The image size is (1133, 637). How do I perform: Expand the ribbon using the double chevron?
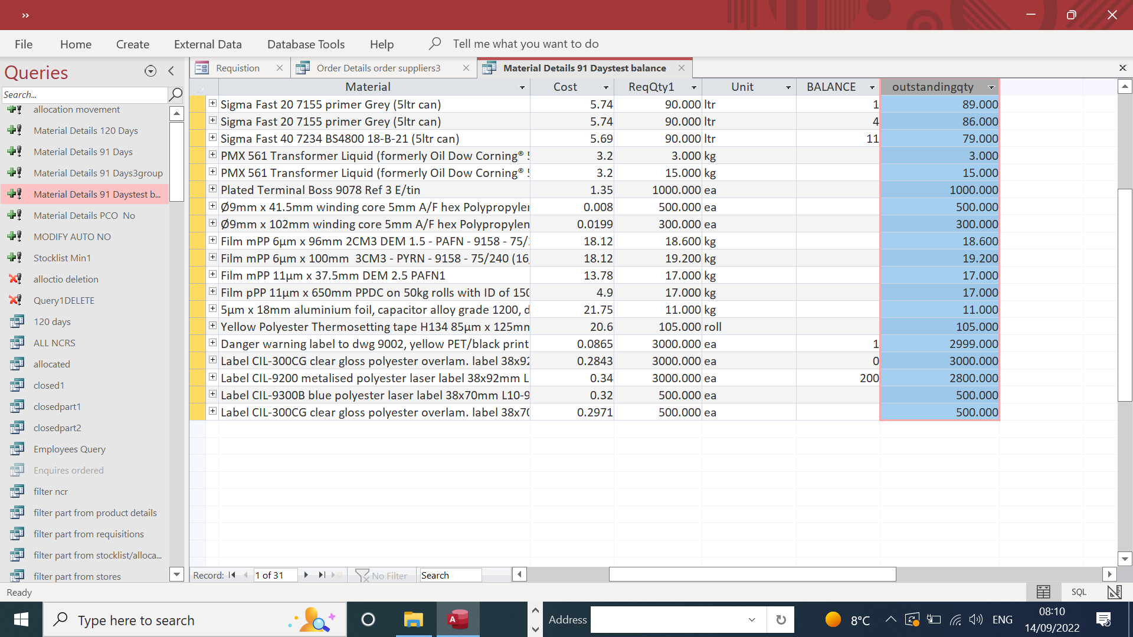(25, 15)
